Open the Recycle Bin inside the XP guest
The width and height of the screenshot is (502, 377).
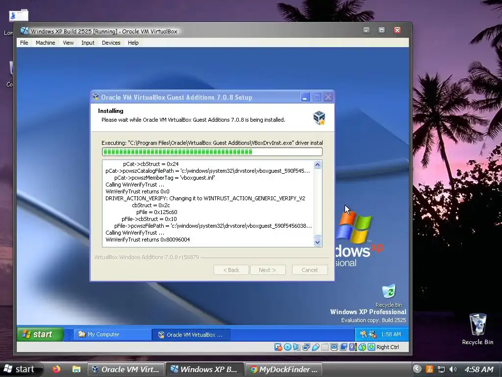tap(389, 296)
